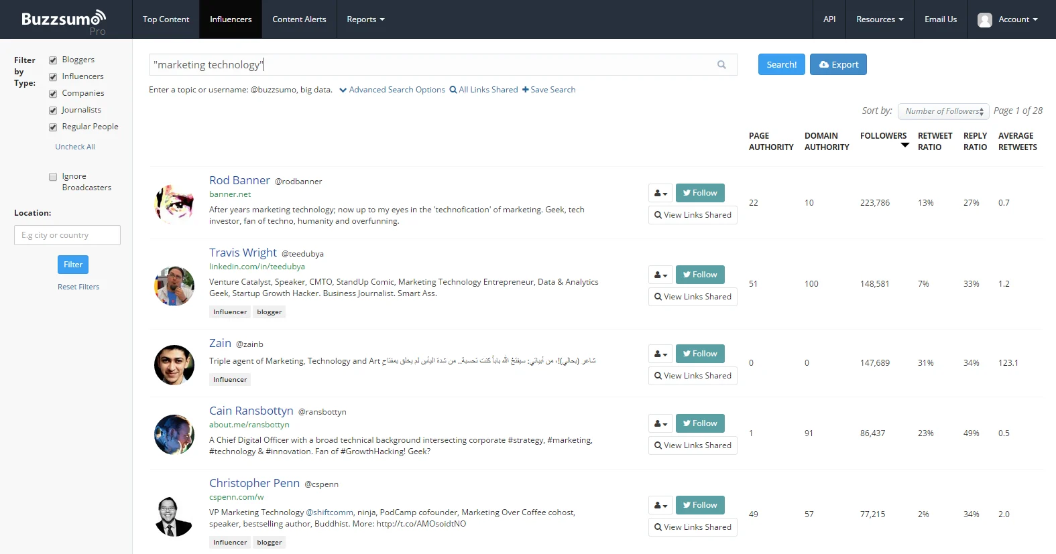
Task: Click the account avatar icon in header
Action: (x=985, y=20)
